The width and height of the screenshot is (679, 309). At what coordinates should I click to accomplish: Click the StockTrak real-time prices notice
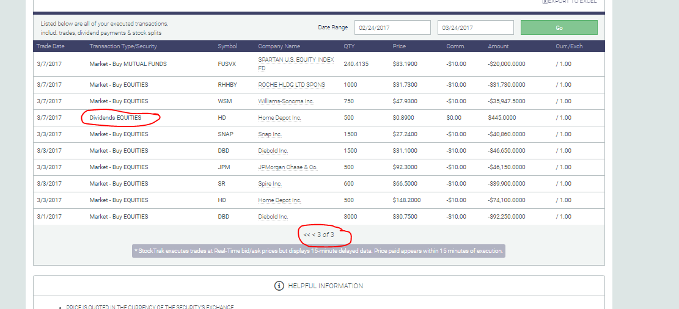point(318,251)
